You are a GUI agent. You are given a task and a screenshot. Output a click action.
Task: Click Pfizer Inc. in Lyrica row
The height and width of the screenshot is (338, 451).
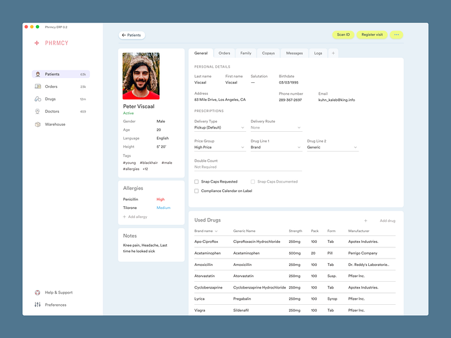click(x=356, y=299)
